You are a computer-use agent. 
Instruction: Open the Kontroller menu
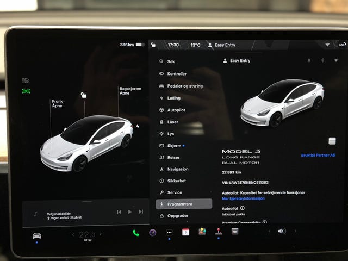pyautogui.click(x=173, y=74)
